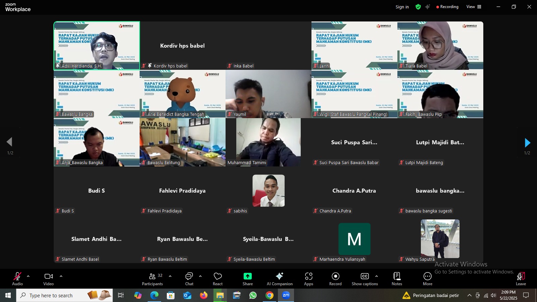The height and width of the screenshot is (302, 537).
Task: Expand Audio settings options chevron
Action: tap(28, 276)
